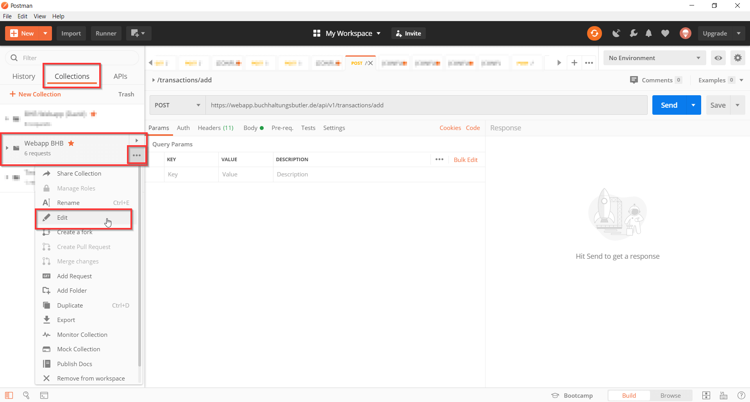Open a new tab with plus icon
This screenshot has height=402, width=750.
574,63
